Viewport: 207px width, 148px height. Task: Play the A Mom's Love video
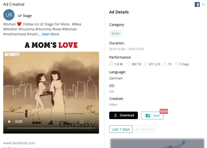click(9, 122)
